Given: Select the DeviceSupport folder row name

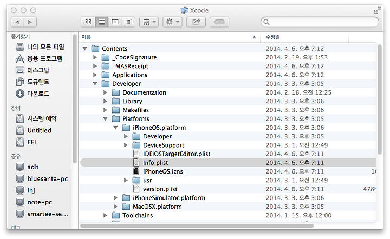Looking at the screenshot, I should coord(164,145).
